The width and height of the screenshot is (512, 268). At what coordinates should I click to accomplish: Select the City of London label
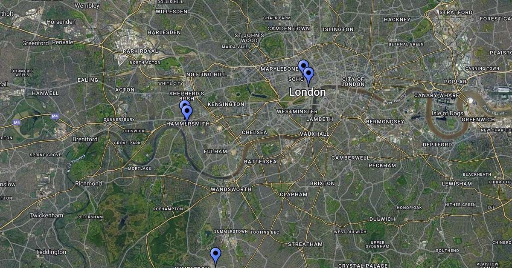(353, 82)
